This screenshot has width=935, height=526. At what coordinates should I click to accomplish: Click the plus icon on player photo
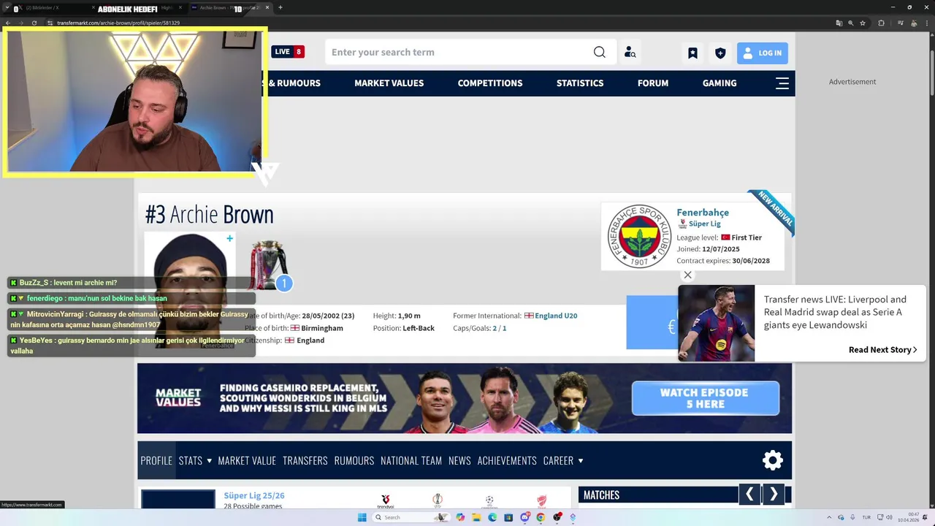(229, 239)
